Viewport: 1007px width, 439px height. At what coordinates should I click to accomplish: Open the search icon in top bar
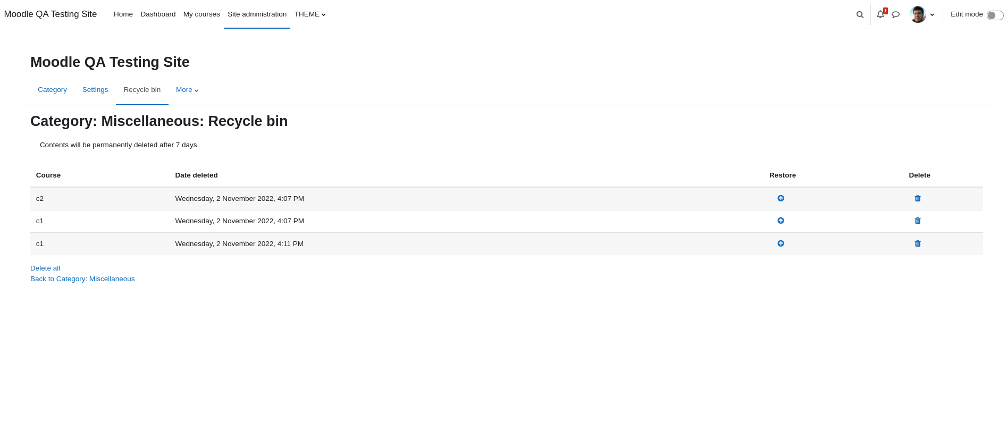(860, 14)
